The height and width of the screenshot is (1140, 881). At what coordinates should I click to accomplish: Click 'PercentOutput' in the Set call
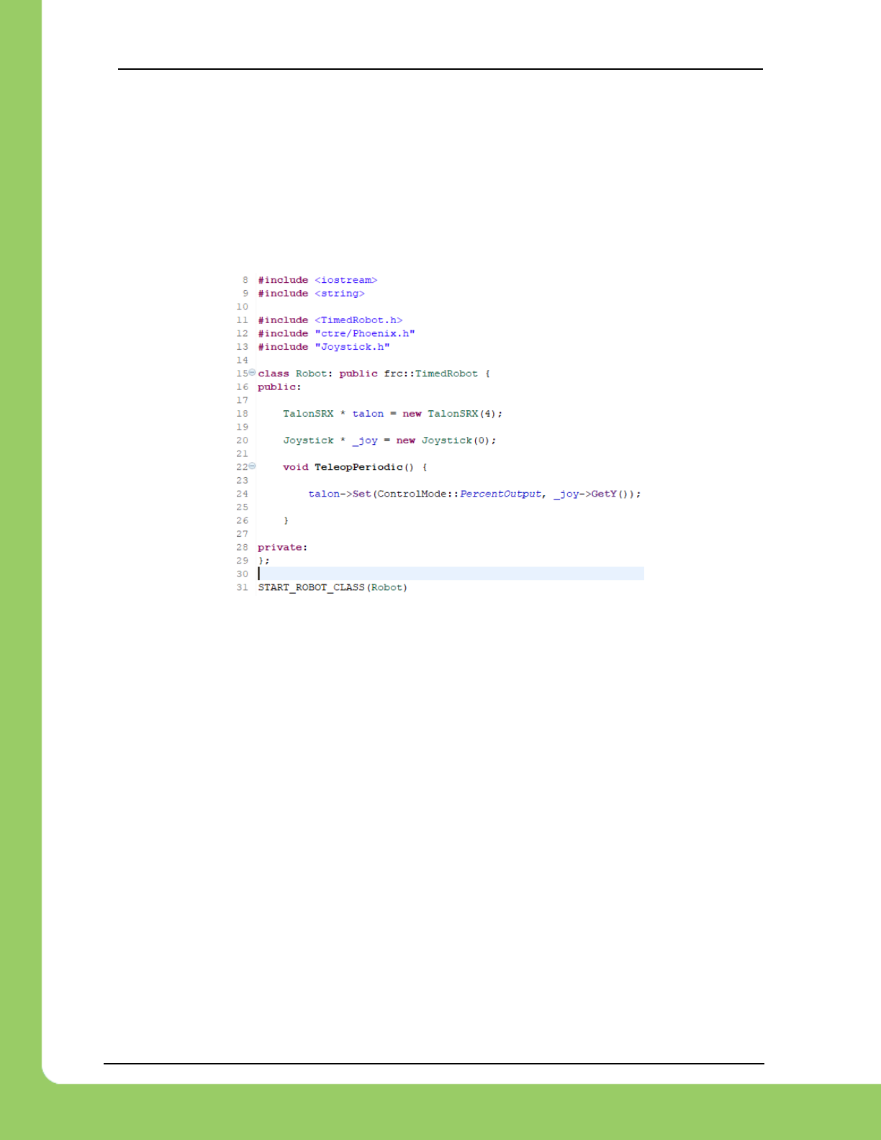click(500, 494)
